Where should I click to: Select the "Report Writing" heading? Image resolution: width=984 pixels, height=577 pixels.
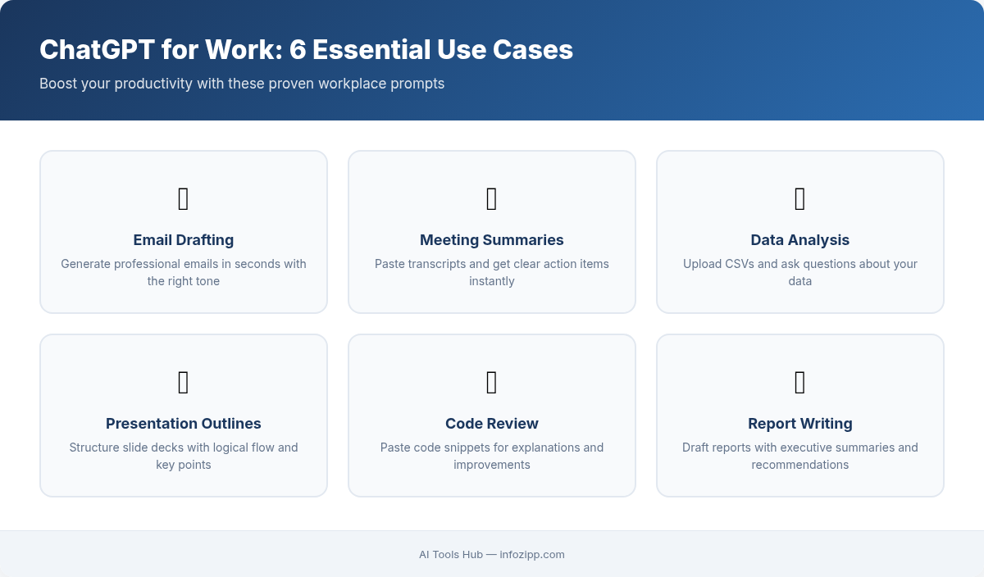point(800,424)
